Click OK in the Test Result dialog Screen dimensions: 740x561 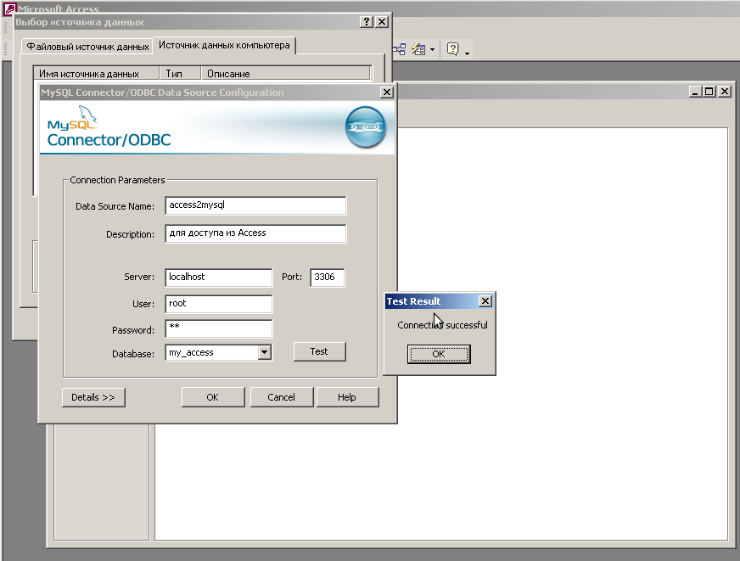tap(439, 354)
